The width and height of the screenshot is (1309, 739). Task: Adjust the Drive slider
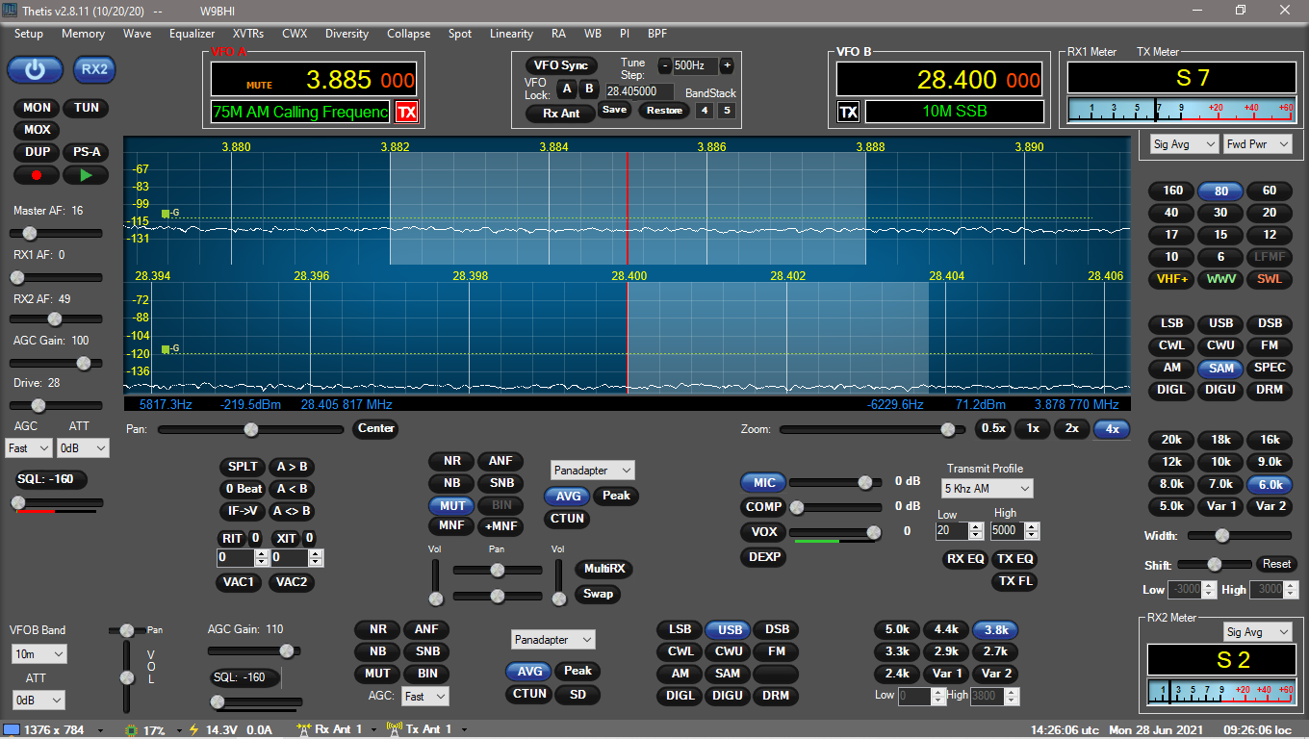tap(56, 405)
